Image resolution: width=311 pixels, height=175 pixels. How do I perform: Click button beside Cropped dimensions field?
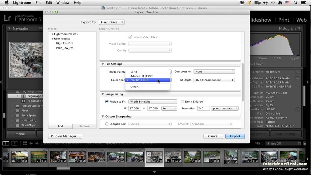pos(297,72)
